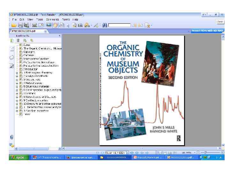Open the Layers panel from side strip
This screenshot has height=173, width=230.
12,57
